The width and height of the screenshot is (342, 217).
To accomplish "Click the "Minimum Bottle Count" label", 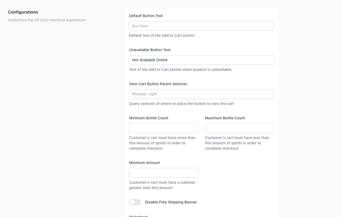I will [x=148, y=118].
